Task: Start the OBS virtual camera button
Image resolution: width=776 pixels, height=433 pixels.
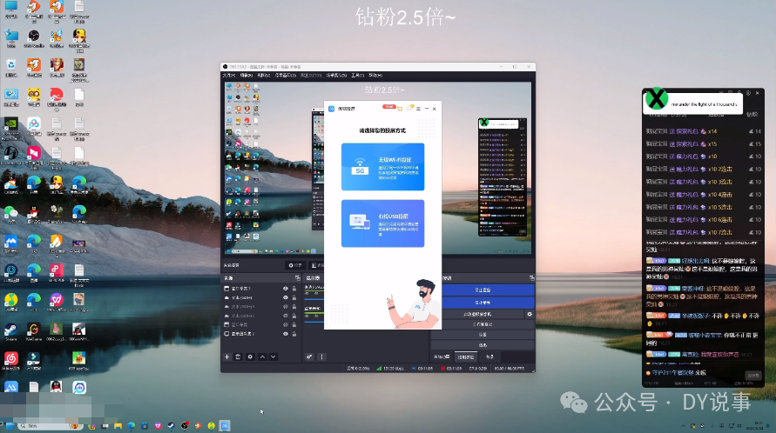Action: pyautogui.click(x=482, y=315)
